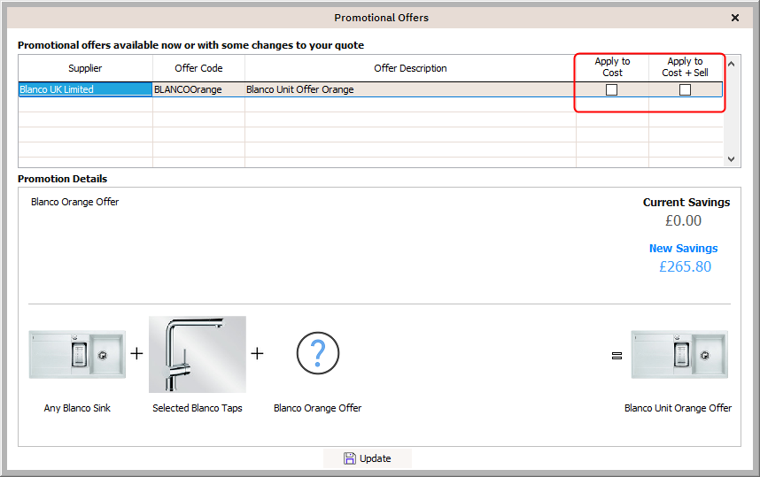Viewport: 760px width, 477px height.
Task: Click the Any Blanco Sink thumbnail
Action: coord(77,355)
